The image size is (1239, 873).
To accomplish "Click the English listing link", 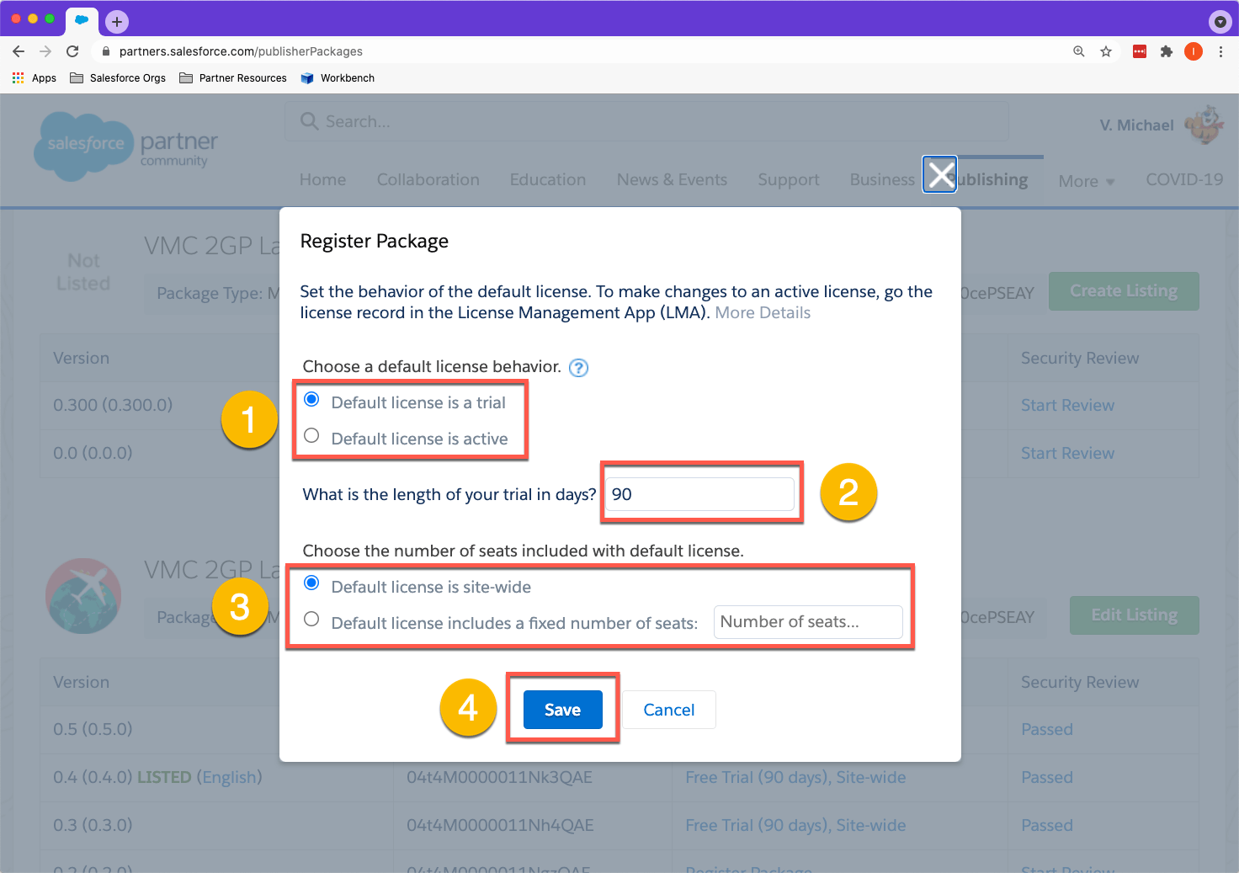I will point(229,777).
